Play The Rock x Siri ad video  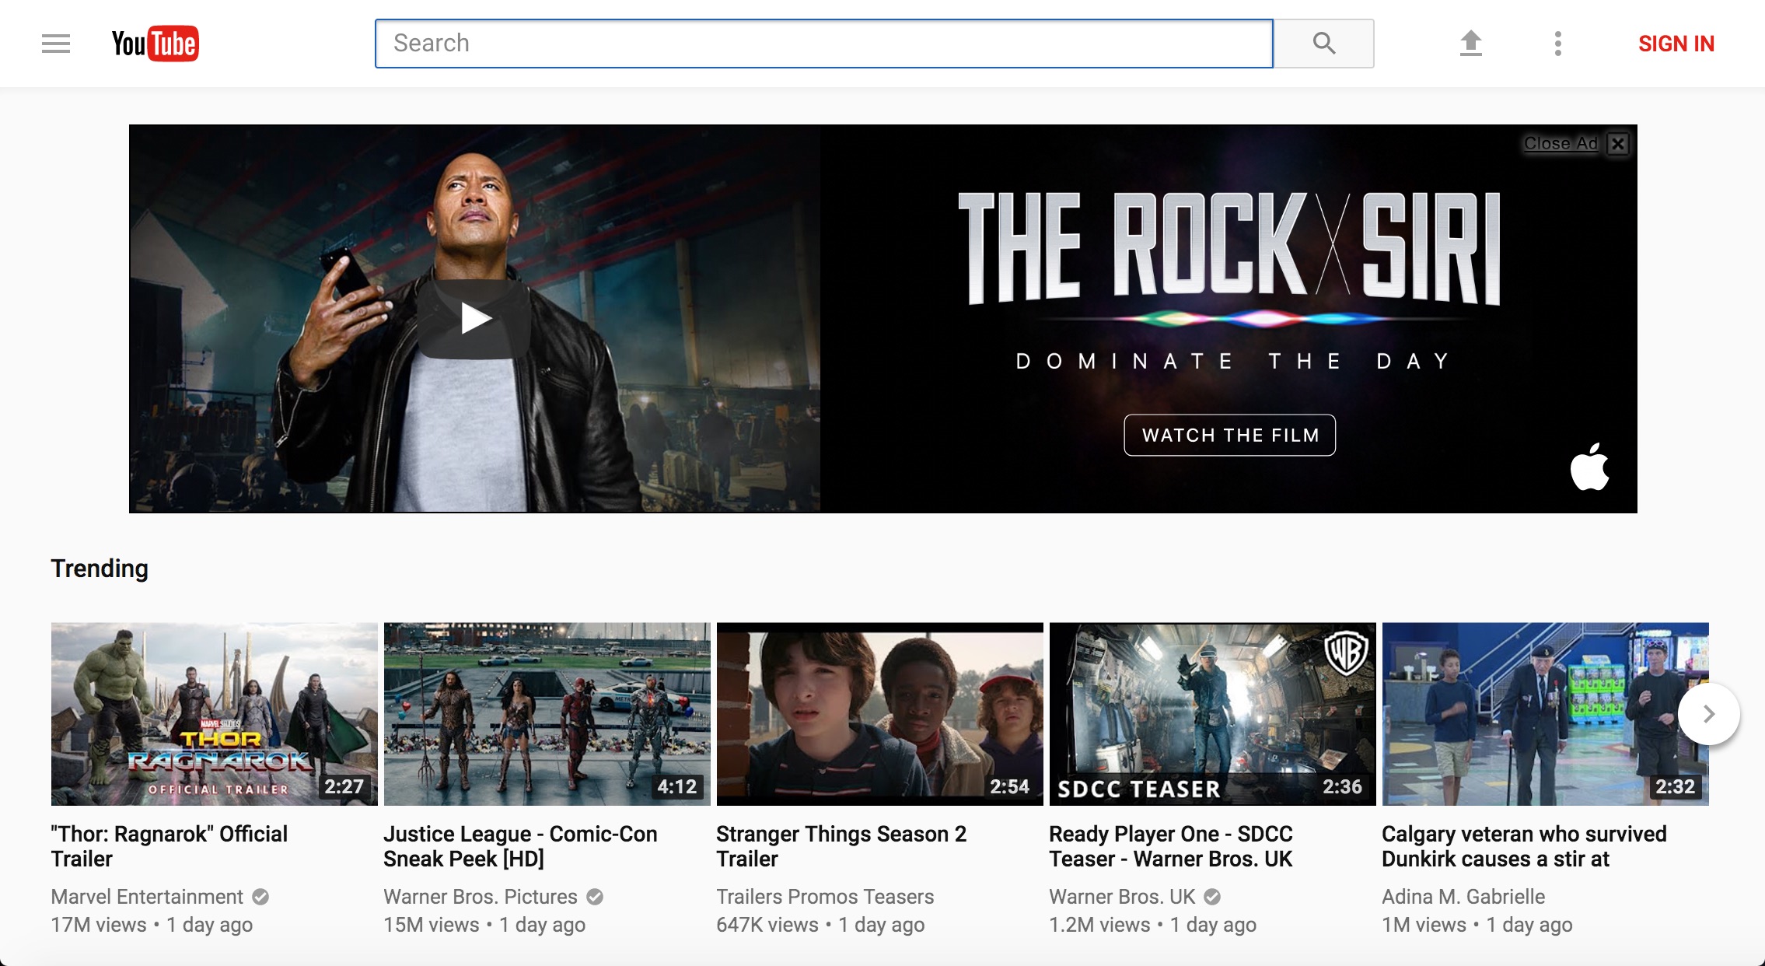[474, 319]
